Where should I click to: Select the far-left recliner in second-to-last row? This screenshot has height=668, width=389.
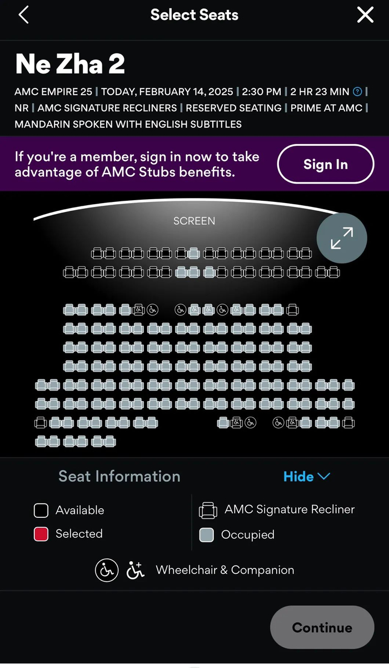point(41,423)
